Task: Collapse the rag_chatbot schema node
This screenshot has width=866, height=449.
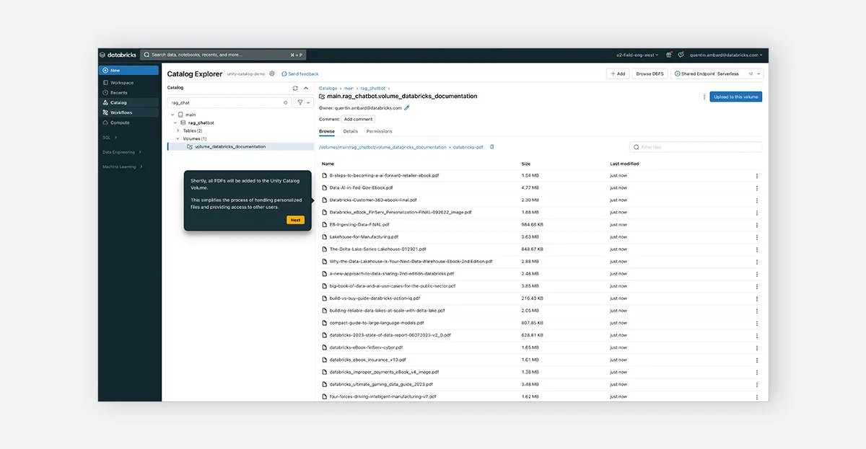Action: 175,123
